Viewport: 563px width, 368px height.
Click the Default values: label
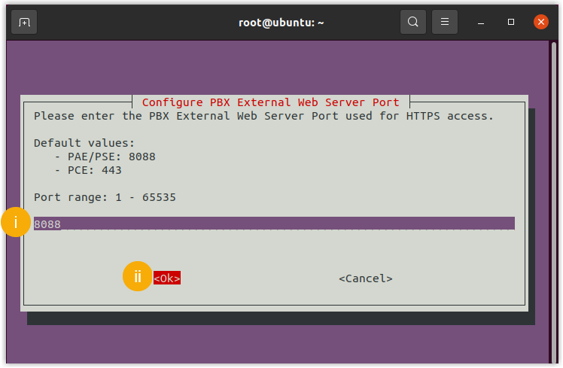tap(84, 143)
